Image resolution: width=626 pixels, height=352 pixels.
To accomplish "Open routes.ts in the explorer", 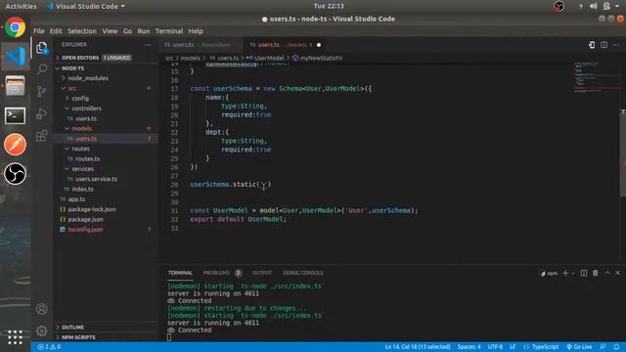I will coord(87,158).
